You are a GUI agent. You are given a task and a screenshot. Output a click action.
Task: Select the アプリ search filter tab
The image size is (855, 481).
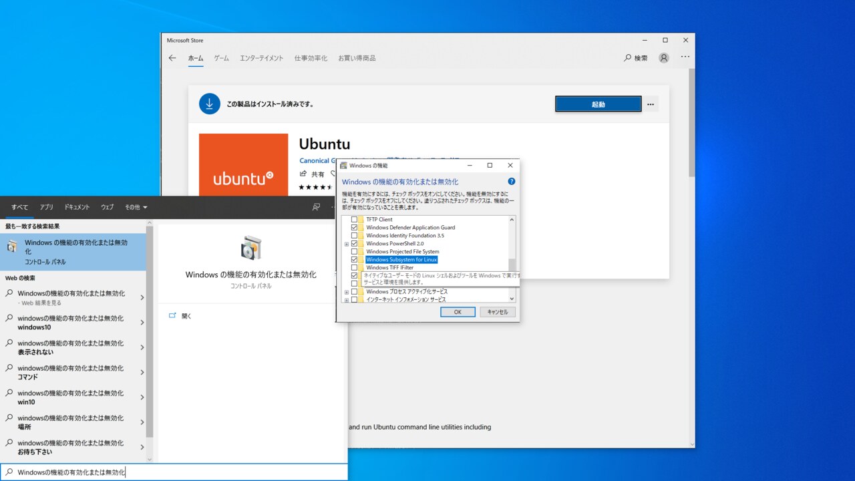pyautogui.click(x=46, y=207)
